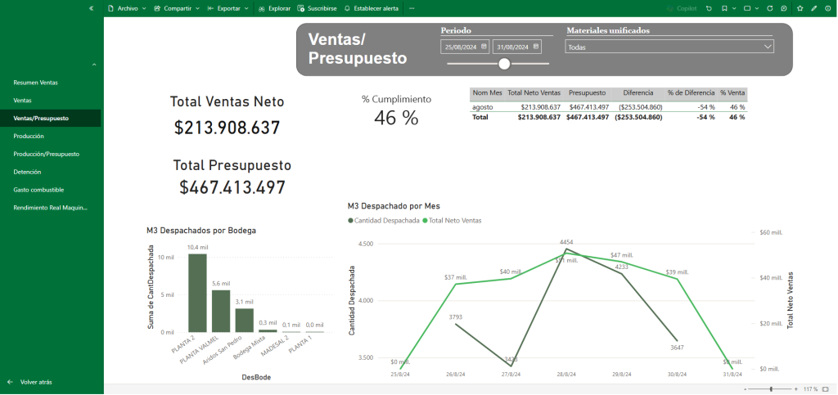Open the Archivo dropdown menu
The width and height of the screenshot is (838, 395).
(x=127, y=8)
